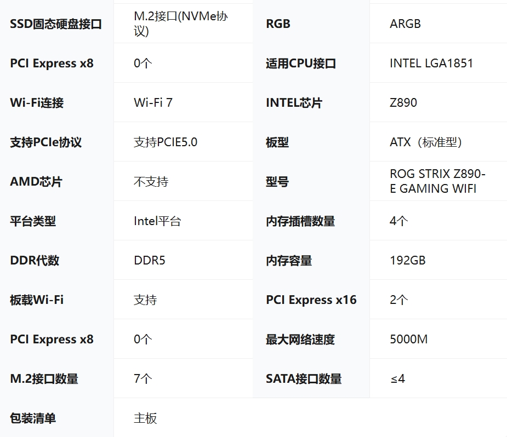
Task: Click the Wi-Fi 7 value
Action: point(153,103)
